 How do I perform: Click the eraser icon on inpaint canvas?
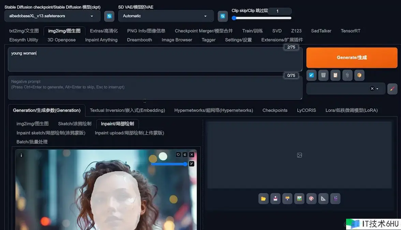185,155
